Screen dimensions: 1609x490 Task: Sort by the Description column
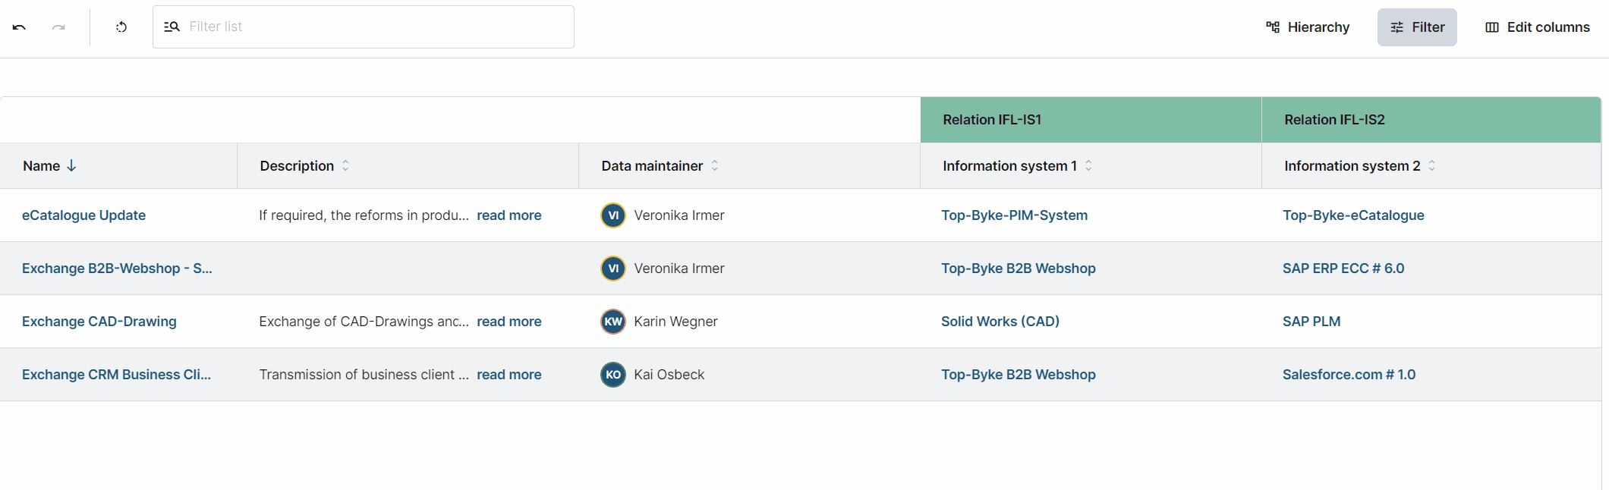pyautogui.click(x=345, y=166)
